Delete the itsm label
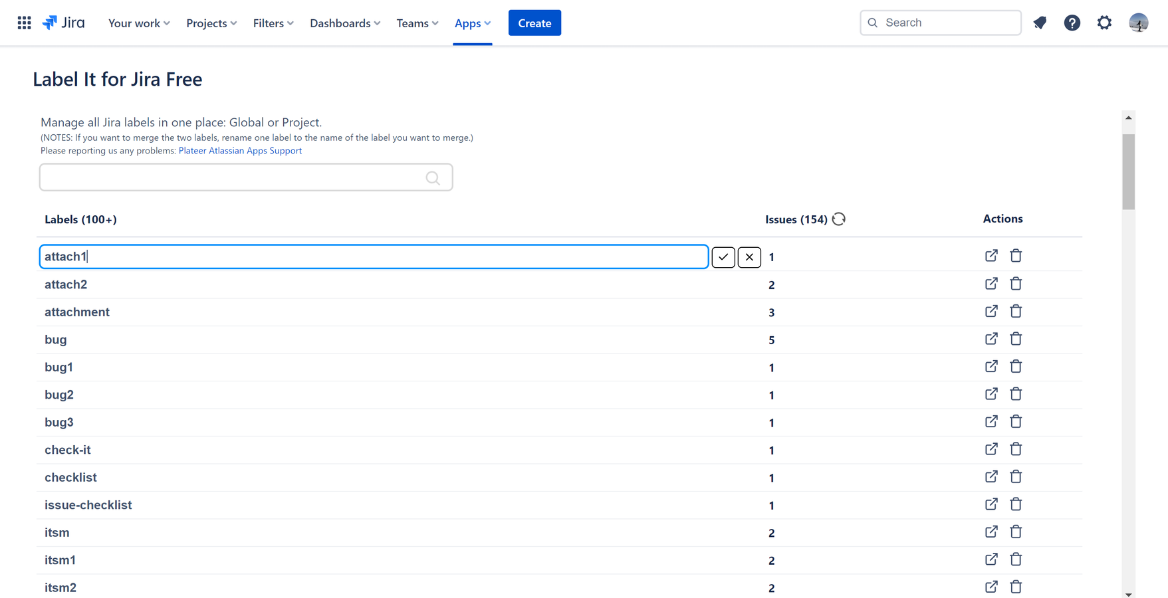 [1016, 532]
